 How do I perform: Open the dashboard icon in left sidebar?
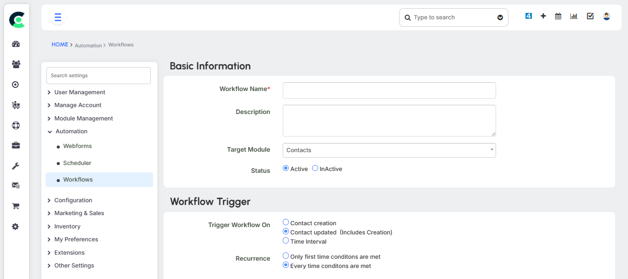[x=16, y=44]
